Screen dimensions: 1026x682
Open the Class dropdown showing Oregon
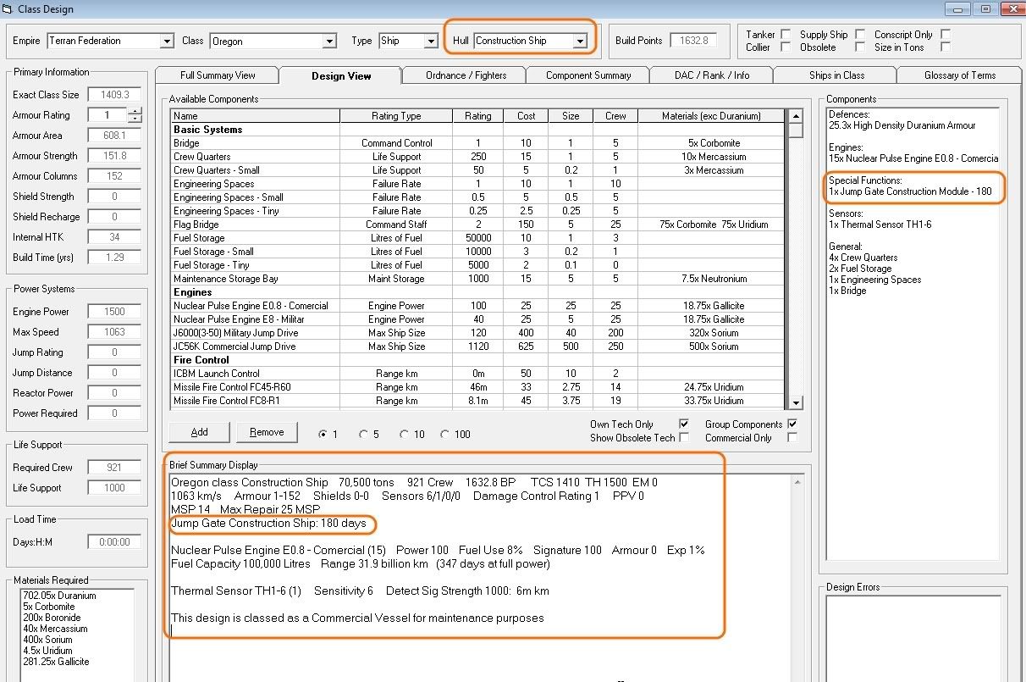click(x=329, y=41)
